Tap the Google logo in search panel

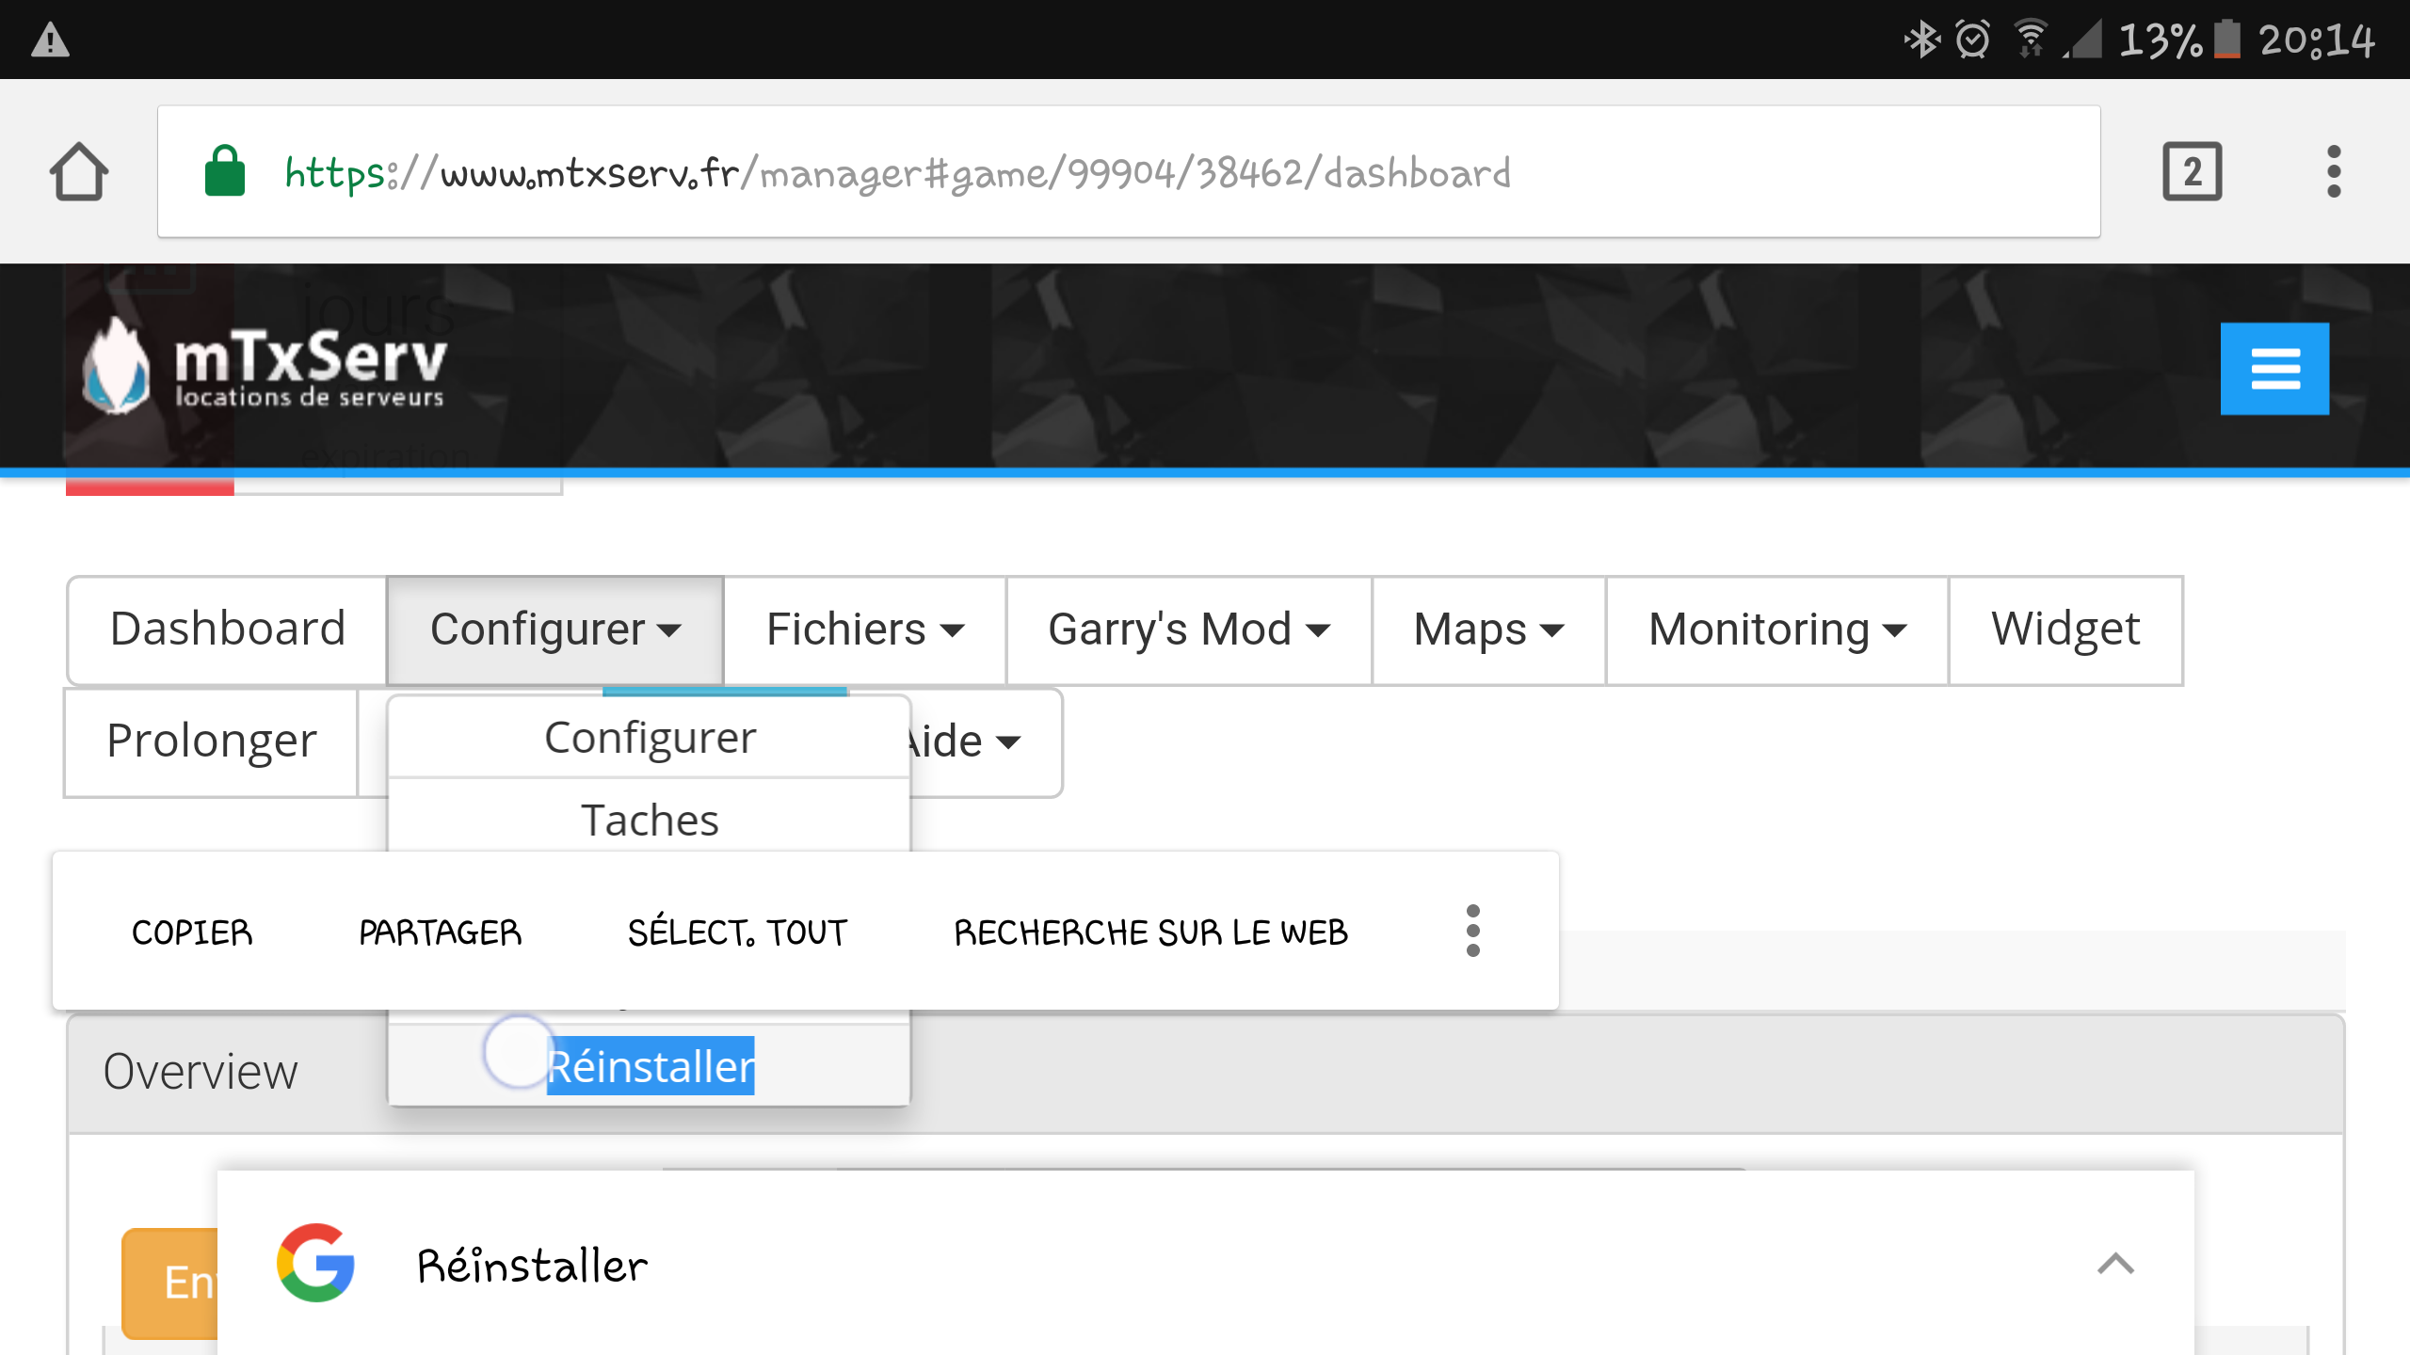pos(315,1264)
